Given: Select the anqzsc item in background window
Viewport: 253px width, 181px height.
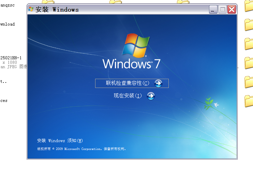Looking at the screenshot, I should click(8, 5).
